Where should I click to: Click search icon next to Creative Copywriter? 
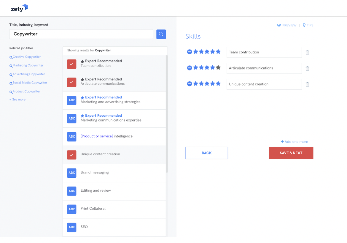click(11, 57)
